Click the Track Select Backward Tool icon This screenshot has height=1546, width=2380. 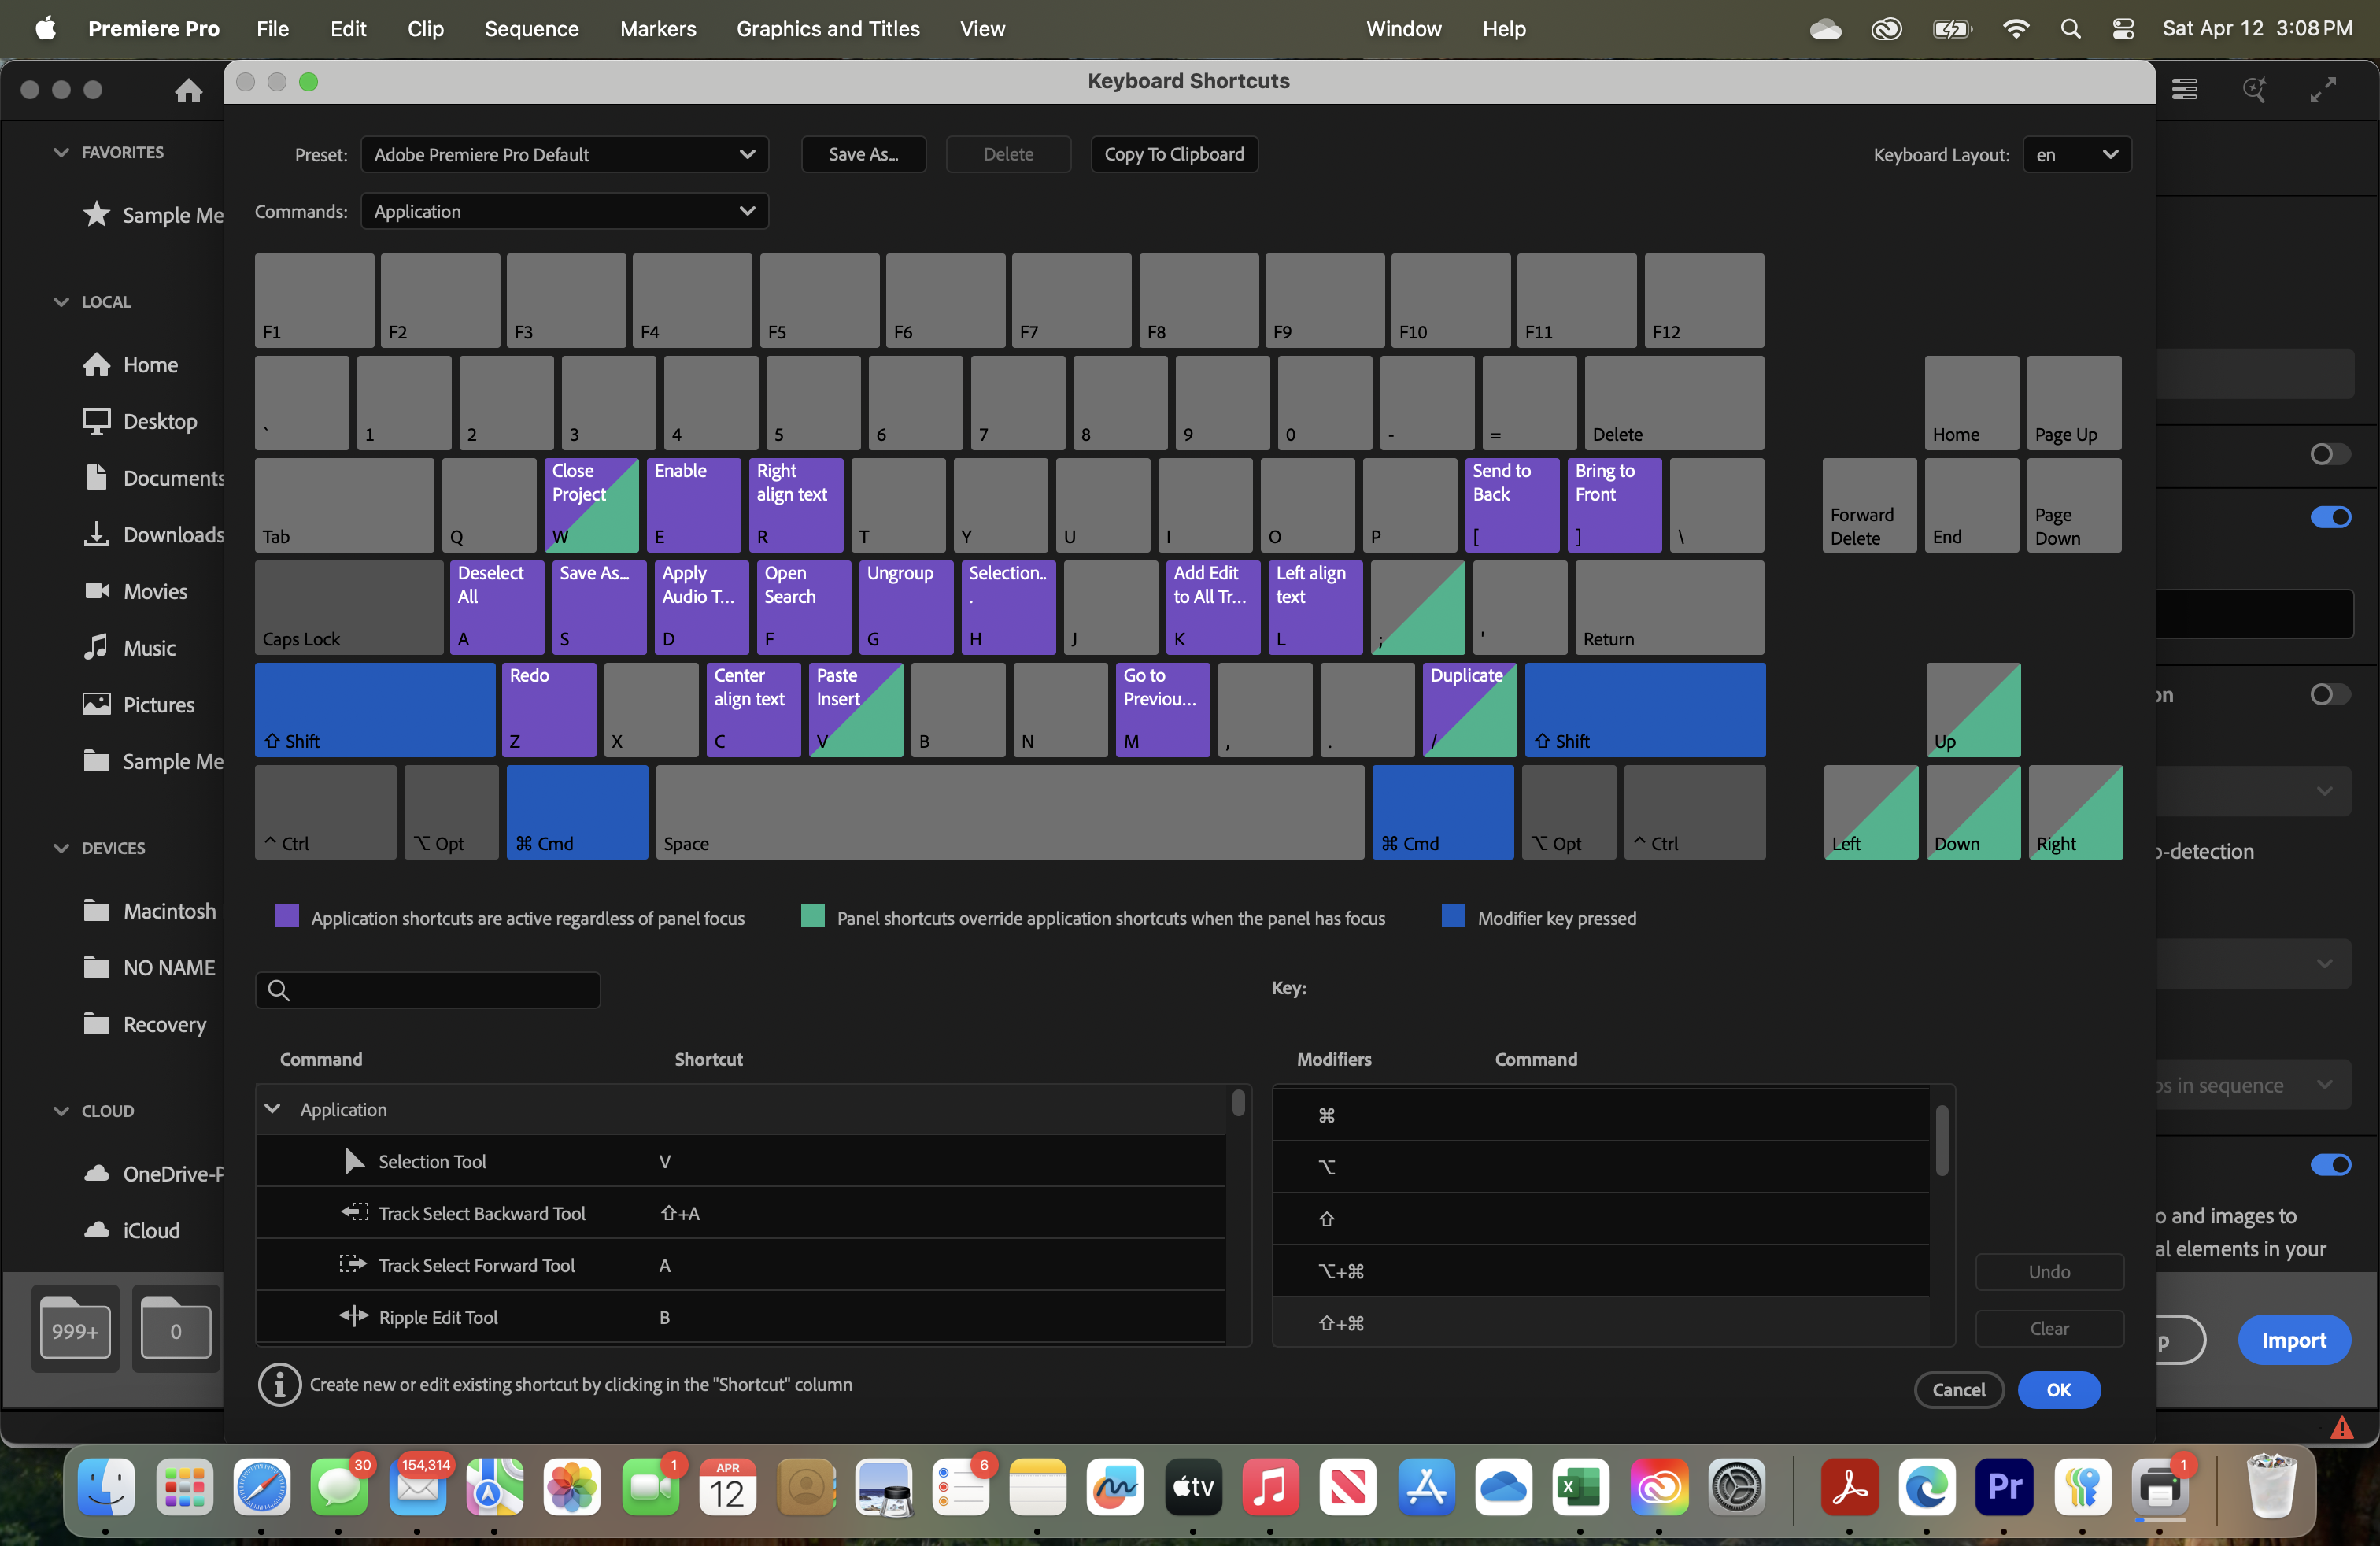[x=354, y=1212]
